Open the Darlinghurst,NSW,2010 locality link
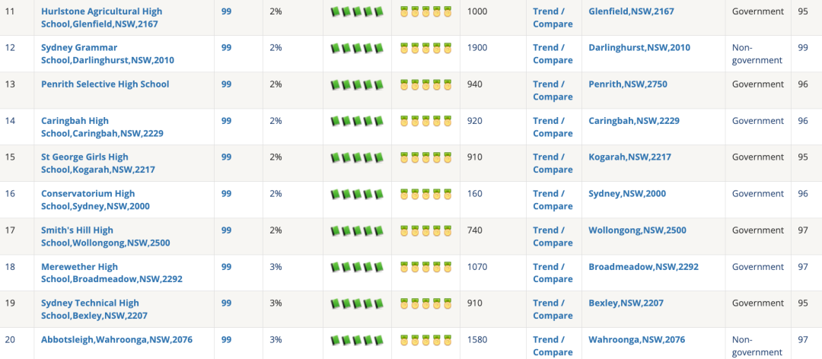The width and height of the screenshot is (822, 359). click(639, 48)
